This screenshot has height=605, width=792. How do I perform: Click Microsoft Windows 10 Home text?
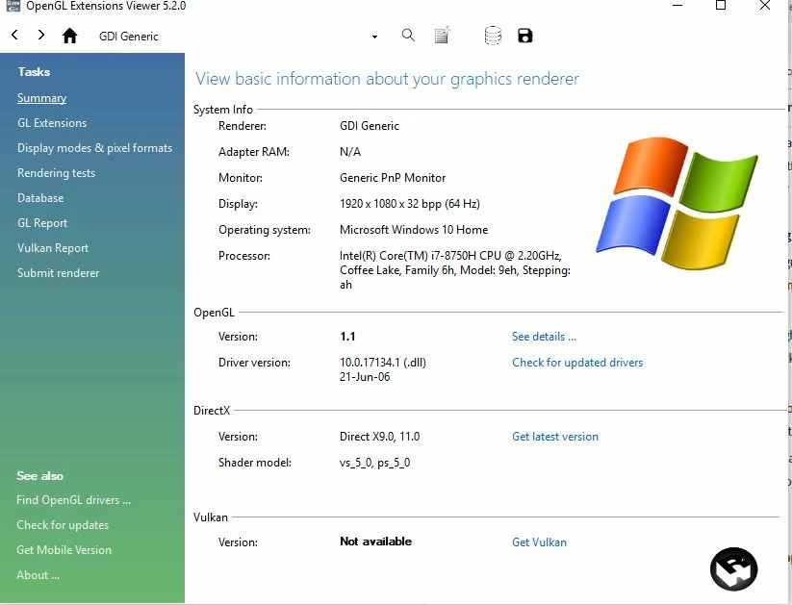[x=414, y=230]
